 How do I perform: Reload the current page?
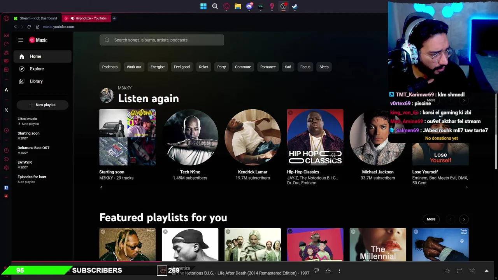point(29,27)
